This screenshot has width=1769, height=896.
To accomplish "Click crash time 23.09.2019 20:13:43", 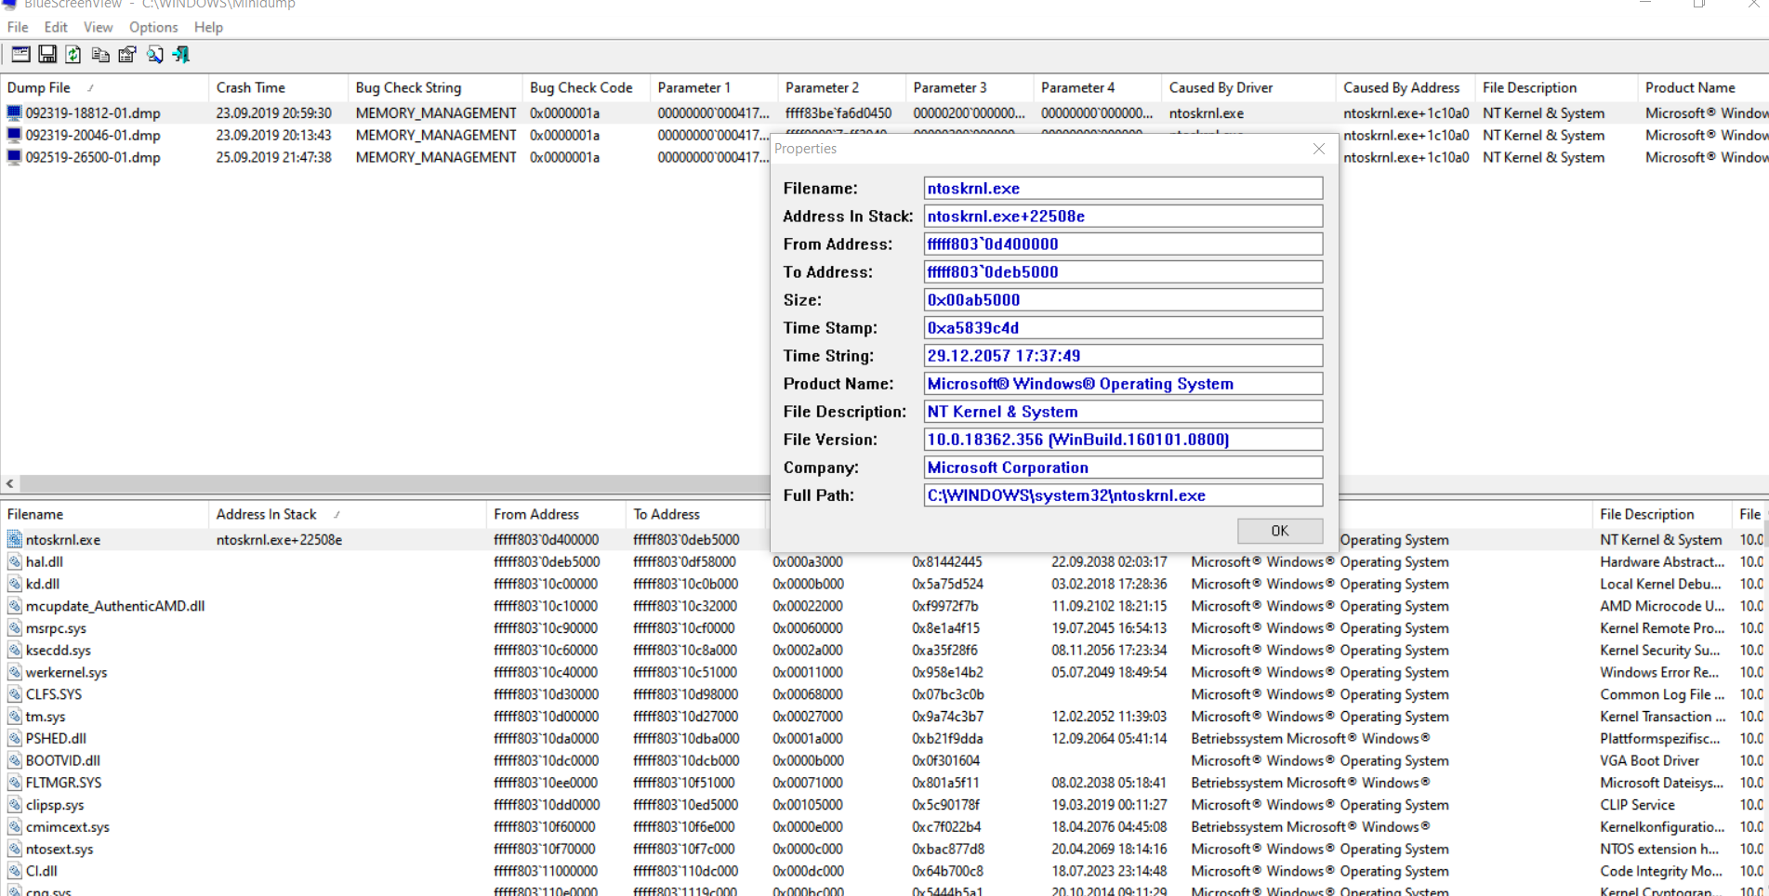I will [x=274, y=136].
